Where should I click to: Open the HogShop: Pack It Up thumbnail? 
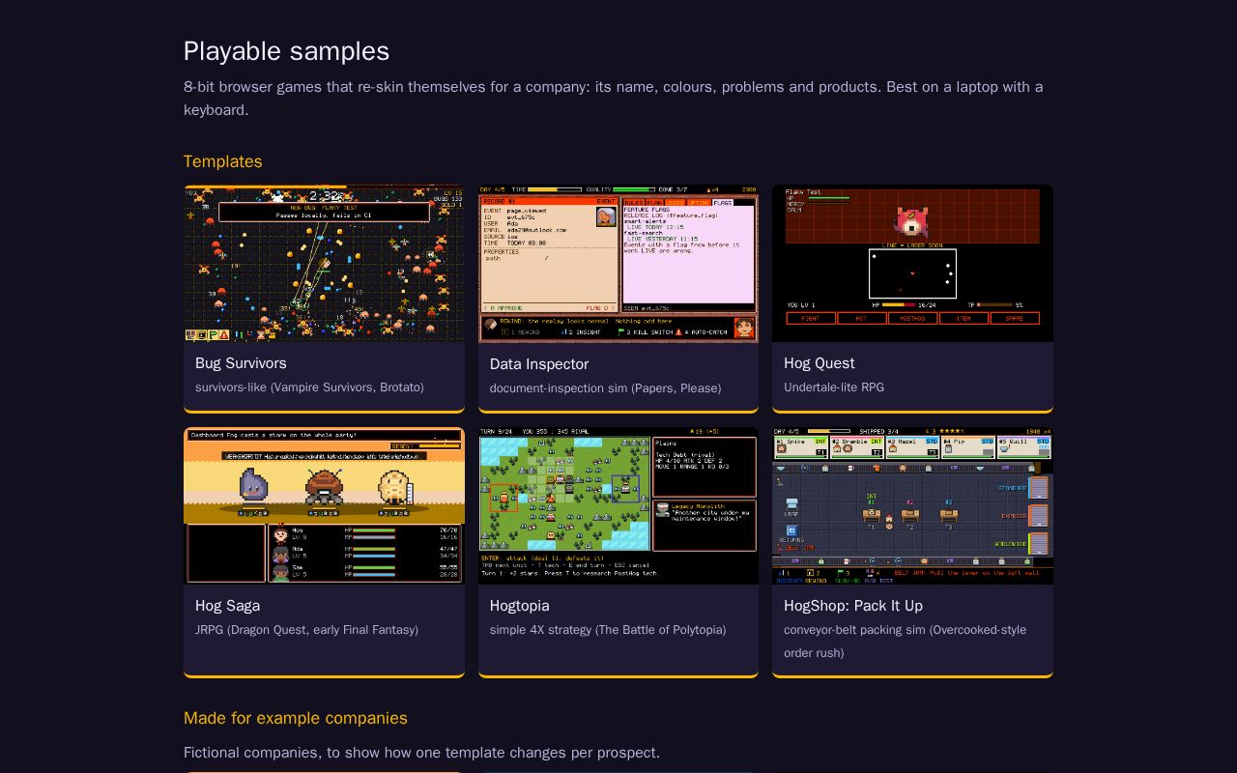[x=912, y=505]
